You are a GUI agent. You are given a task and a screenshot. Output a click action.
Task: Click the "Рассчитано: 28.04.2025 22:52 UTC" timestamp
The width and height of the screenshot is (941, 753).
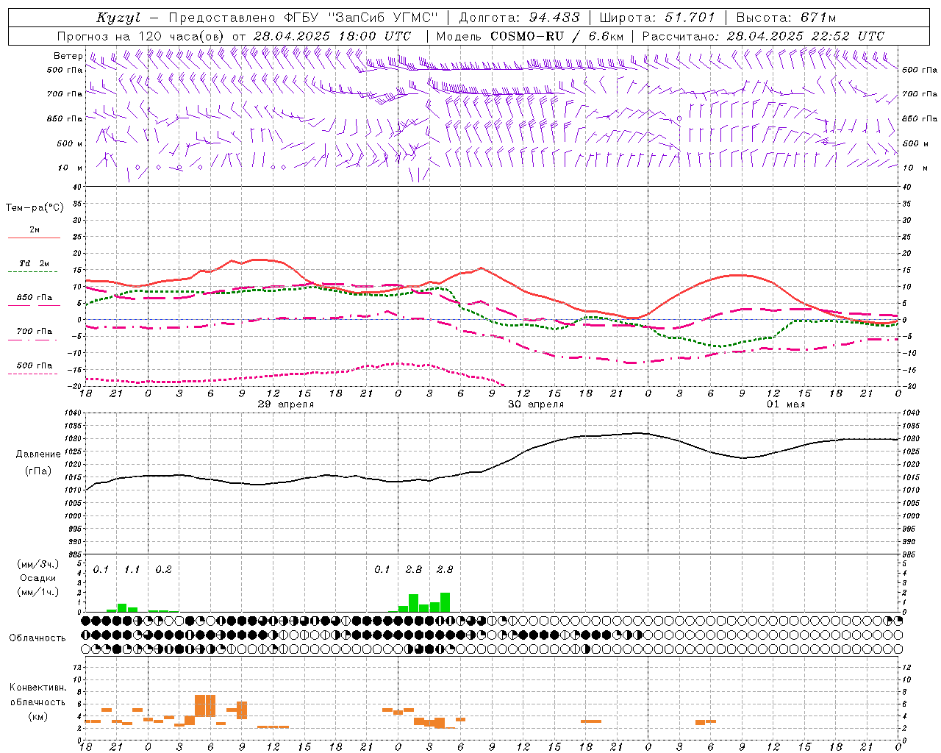pyautogui.click(x=763, y=36)
